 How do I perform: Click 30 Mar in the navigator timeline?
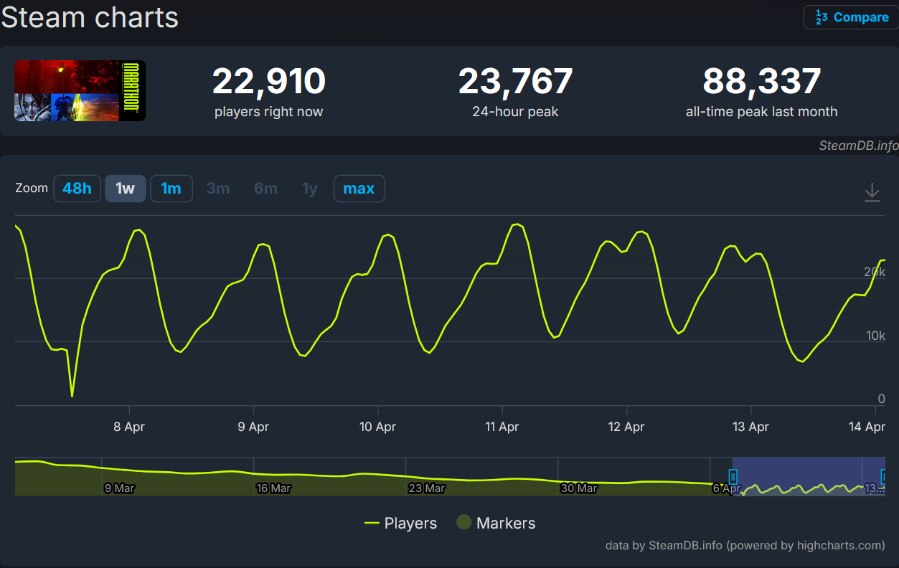point(579,488)
